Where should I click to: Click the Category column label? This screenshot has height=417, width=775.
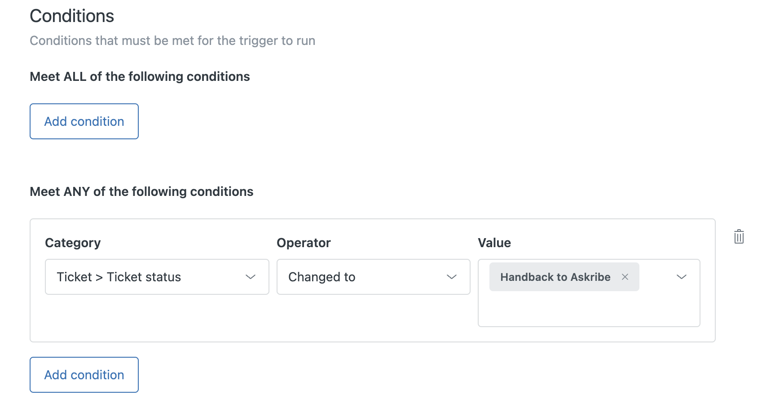pos(73,243)
